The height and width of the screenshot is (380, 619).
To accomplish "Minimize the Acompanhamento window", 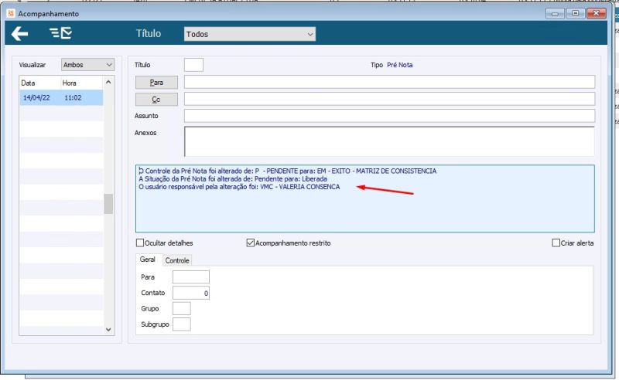I will point(555,13).
